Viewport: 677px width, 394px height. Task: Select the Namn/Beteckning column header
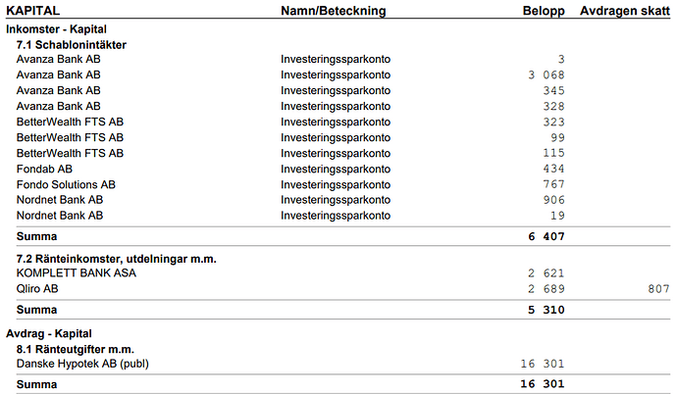click(x=333, y=11)
